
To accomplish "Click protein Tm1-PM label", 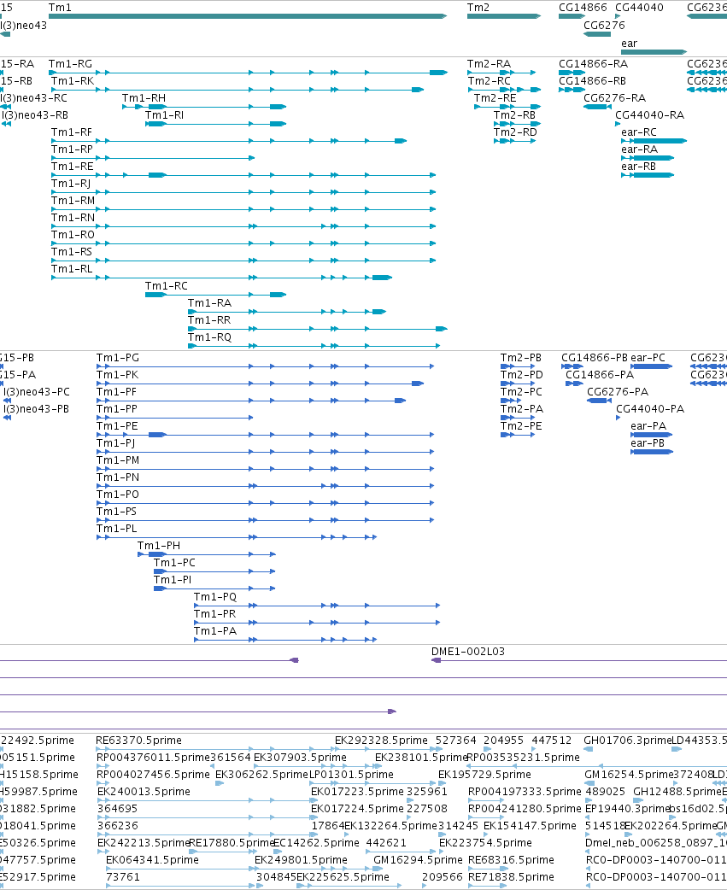I will [x=118, y=460].
